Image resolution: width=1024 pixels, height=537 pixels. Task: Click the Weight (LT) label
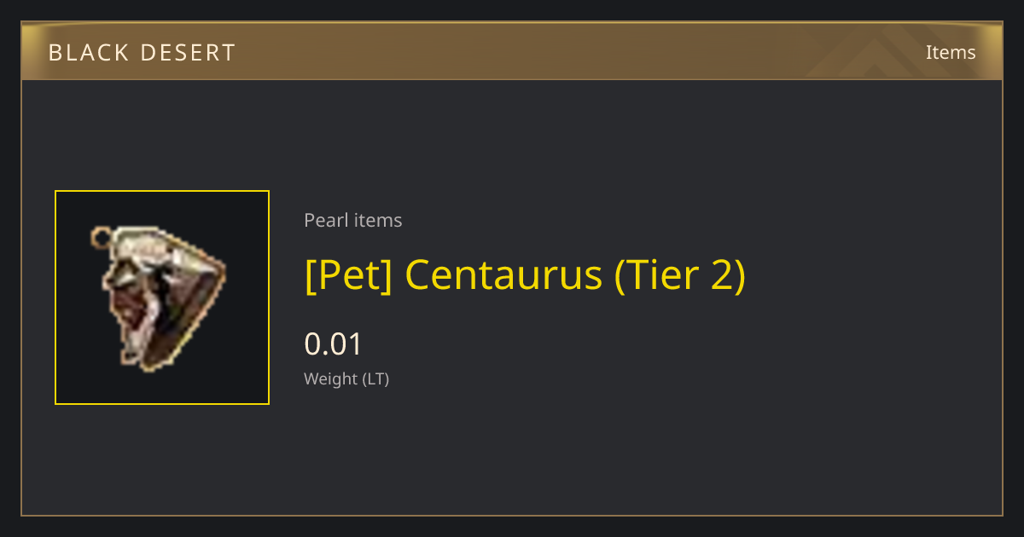point(346,379)
